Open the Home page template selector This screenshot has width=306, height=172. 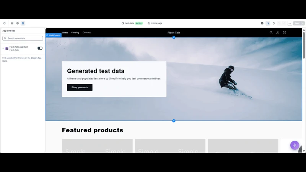155,23
